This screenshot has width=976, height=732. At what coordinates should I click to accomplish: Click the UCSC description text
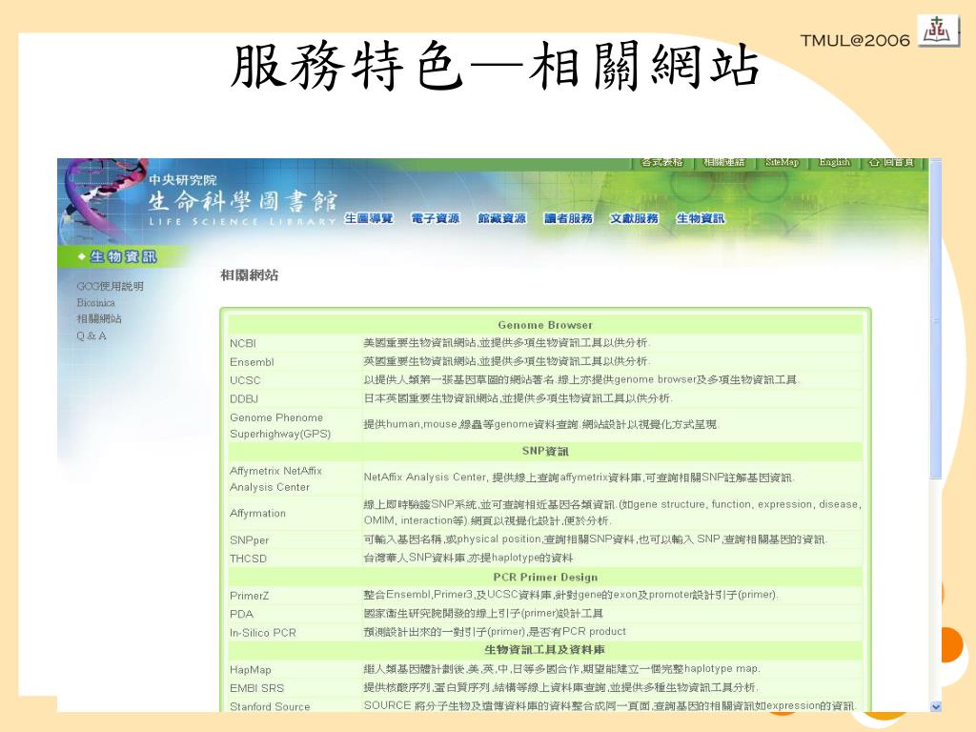(x=581, y=379)
